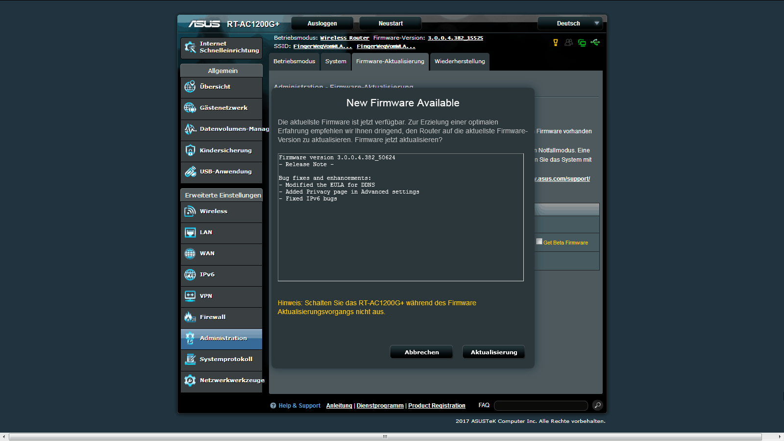This screenshot has width=784, height=441.
Task: Click the orange Hinweis warning text
Action: point(377,307)
